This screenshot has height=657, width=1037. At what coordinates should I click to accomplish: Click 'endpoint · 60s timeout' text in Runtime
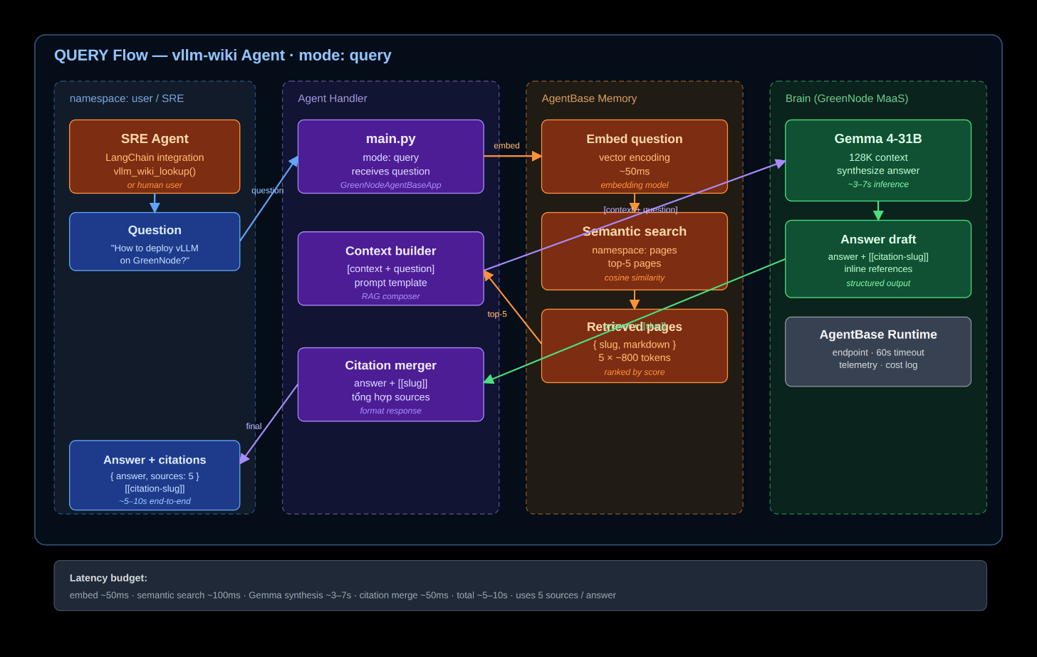click(878, 352)
